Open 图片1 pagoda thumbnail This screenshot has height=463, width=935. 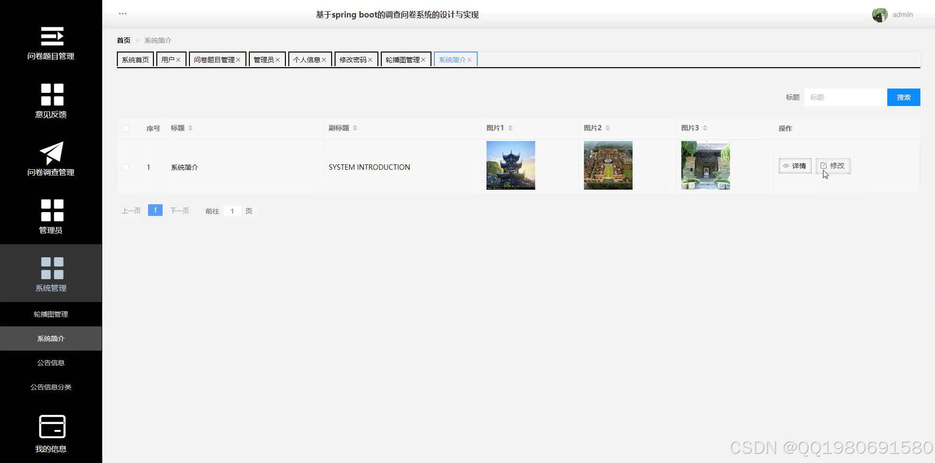(511, 165)
